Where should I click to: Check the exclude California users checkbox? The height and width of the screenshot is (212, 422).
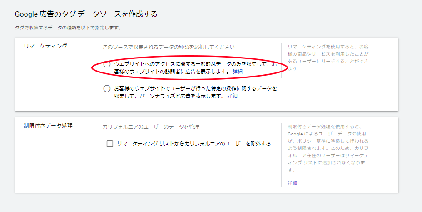tap(110, 144)
